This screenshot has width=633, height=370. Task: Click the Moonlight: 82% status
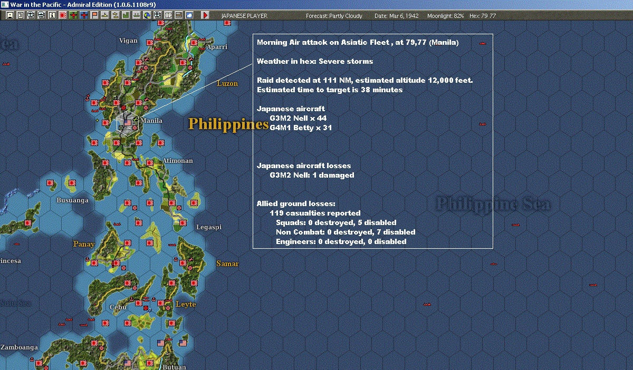(445, 16)
